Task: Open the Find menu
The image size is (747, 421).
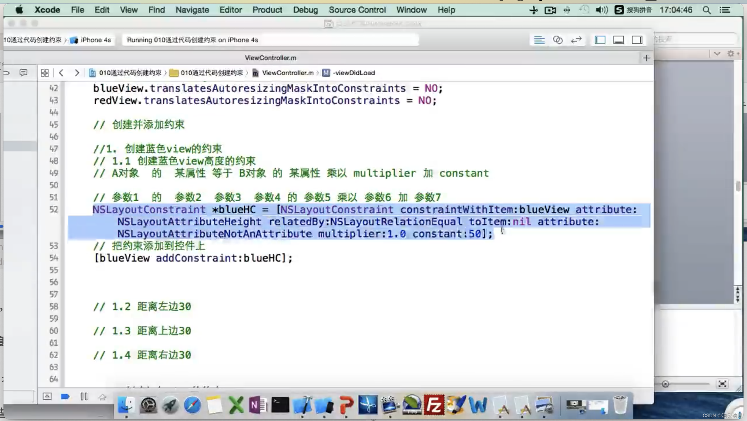Action: (157, 10)
